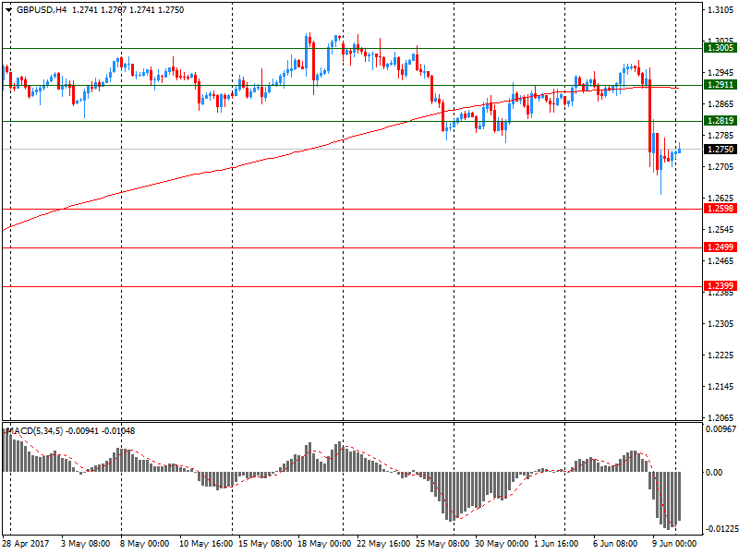The image size is (739, 554).
Task: Select the 1.2499 red support level label
Action: coord(720,247)
